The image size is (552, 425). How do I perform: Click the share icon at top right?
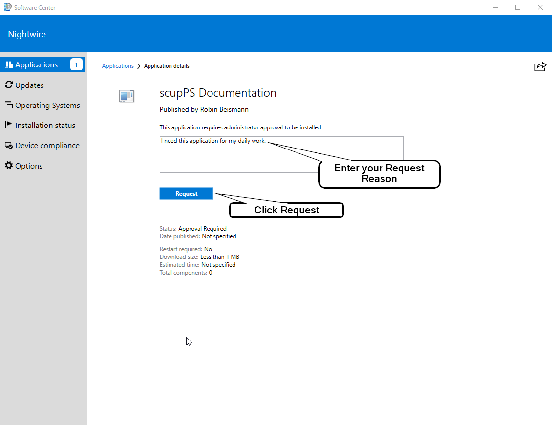pyautogui.click(x=540, y=66)
